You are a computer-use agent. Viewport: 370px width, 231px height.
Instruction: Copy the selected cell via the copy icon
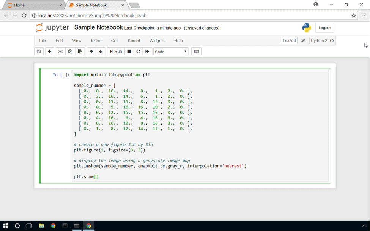(70, 51)
